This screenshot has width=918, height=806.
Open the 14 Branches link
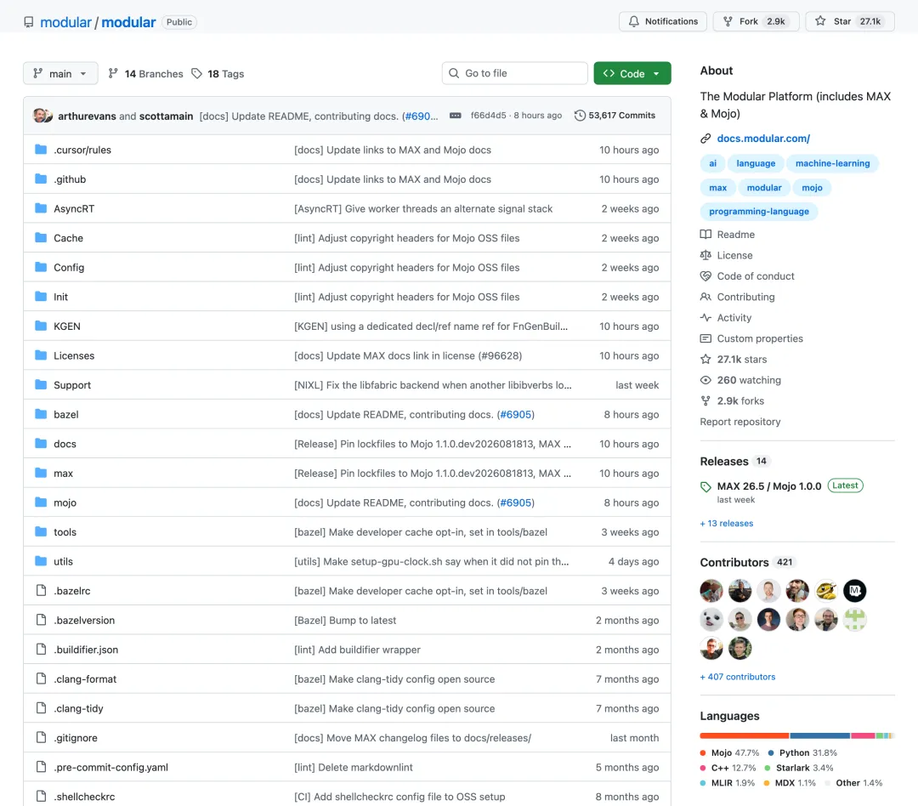click(146, 73)
